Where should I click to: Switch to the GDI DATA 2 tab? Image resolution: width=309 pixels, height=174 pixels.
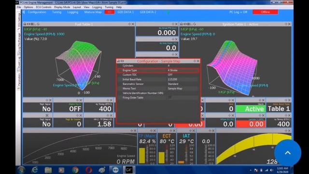tap(148, 12)
